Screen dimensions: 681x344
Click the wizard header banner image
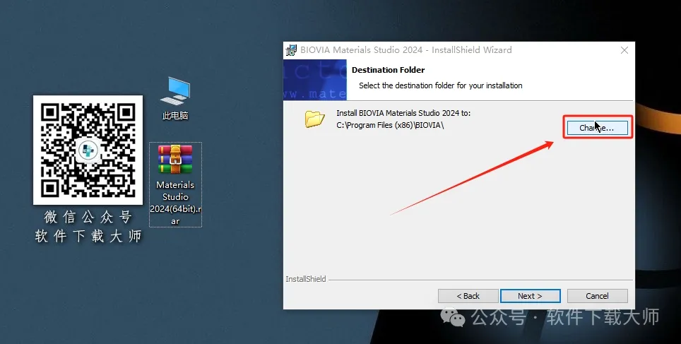tap(315, 80)
